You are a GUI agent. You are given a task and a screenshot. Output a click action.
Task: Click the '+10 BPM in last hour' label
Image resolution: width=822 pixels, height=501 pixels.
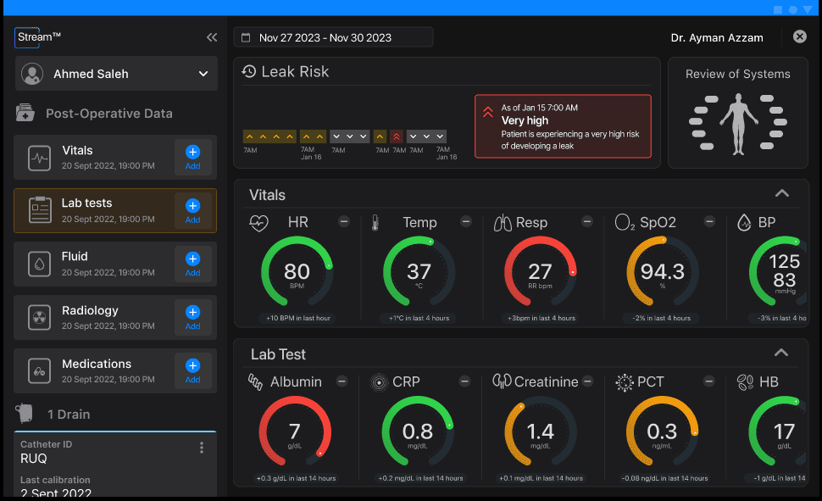click(298, 318)
